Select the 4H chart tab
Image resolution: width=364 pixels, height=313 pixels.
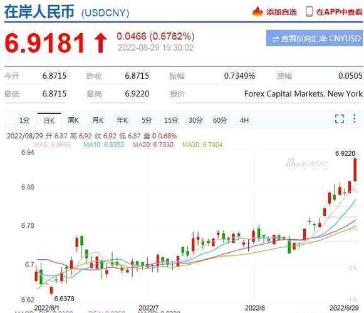pos(244,120)
